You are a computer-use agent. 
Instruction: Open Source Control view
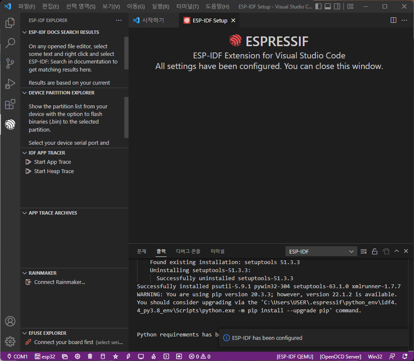point(10,63)
